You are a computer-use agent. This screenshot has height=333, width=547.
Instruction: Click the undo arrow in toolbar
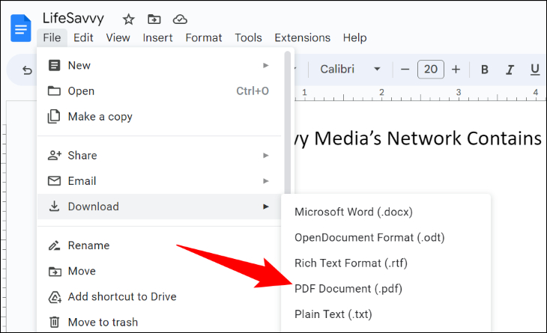[x=27, y=70]
